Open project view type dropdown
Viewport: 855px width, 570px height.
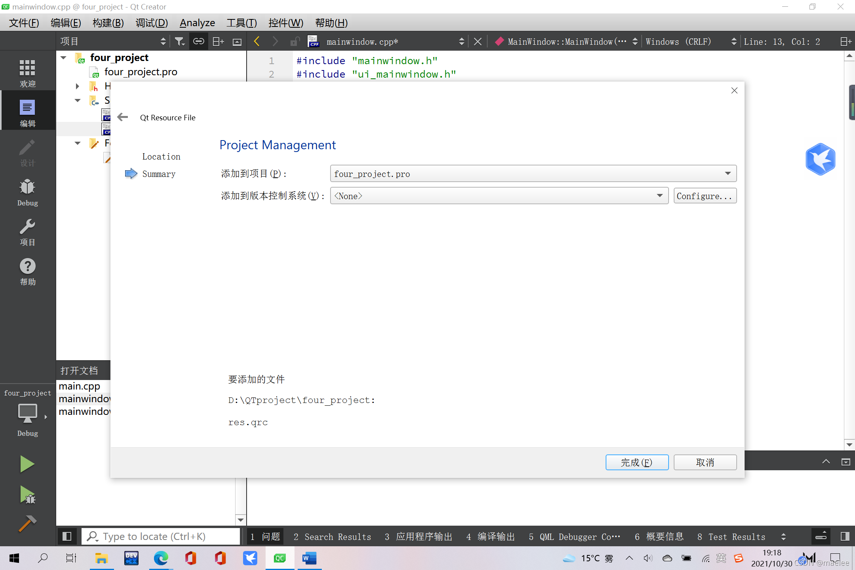point(114,42)
